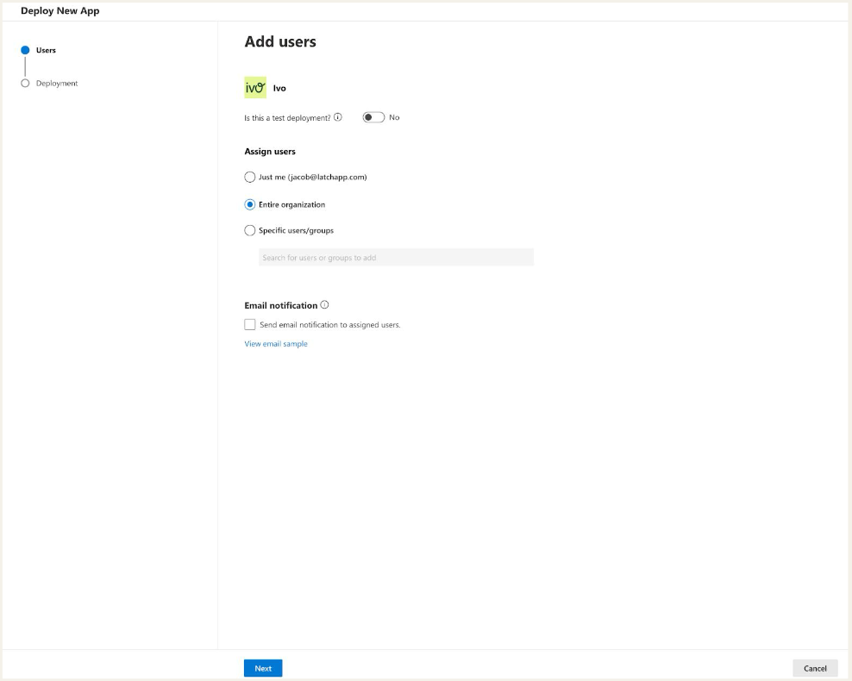852x681 pixels.
Task: Click the Assign users section heading
Action: (x=270, y=152)
